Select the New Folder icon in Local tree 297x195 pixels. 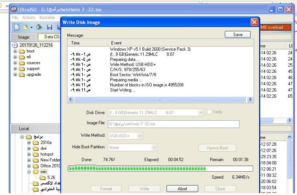tap(36, 160)
